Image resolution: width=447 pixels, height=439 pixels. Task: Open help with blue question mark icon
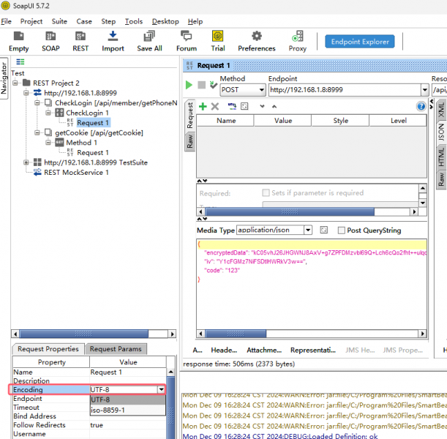coord(421,106)
